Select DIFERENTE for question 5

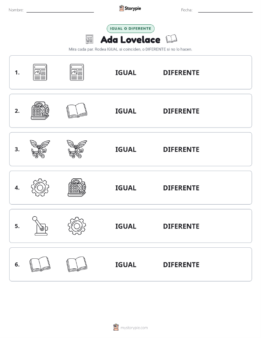point(181,226)
